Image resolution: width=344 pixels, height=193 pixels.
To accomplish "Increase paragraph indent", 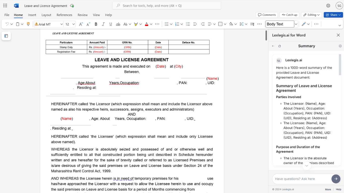I will click(203, 24).
